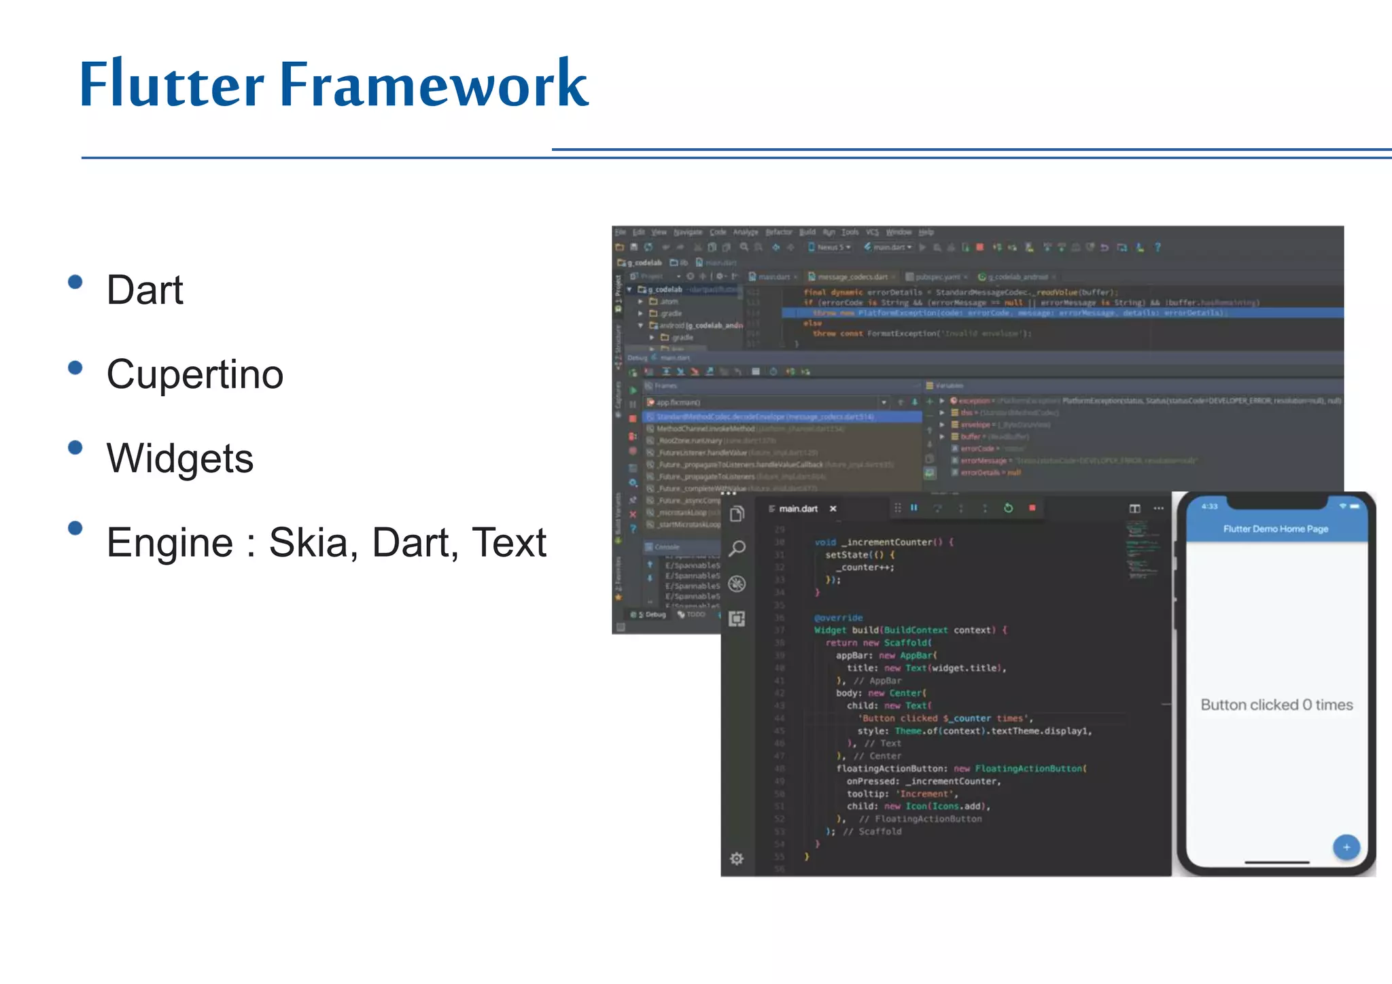Open the VS Code Extensions icon
1392x984 pixels.
[x=737, y=618]
